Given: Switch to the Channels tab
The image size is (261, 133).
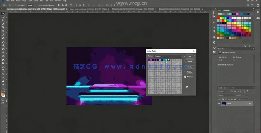Looking at the screenshot, I should tap(226, 88).
